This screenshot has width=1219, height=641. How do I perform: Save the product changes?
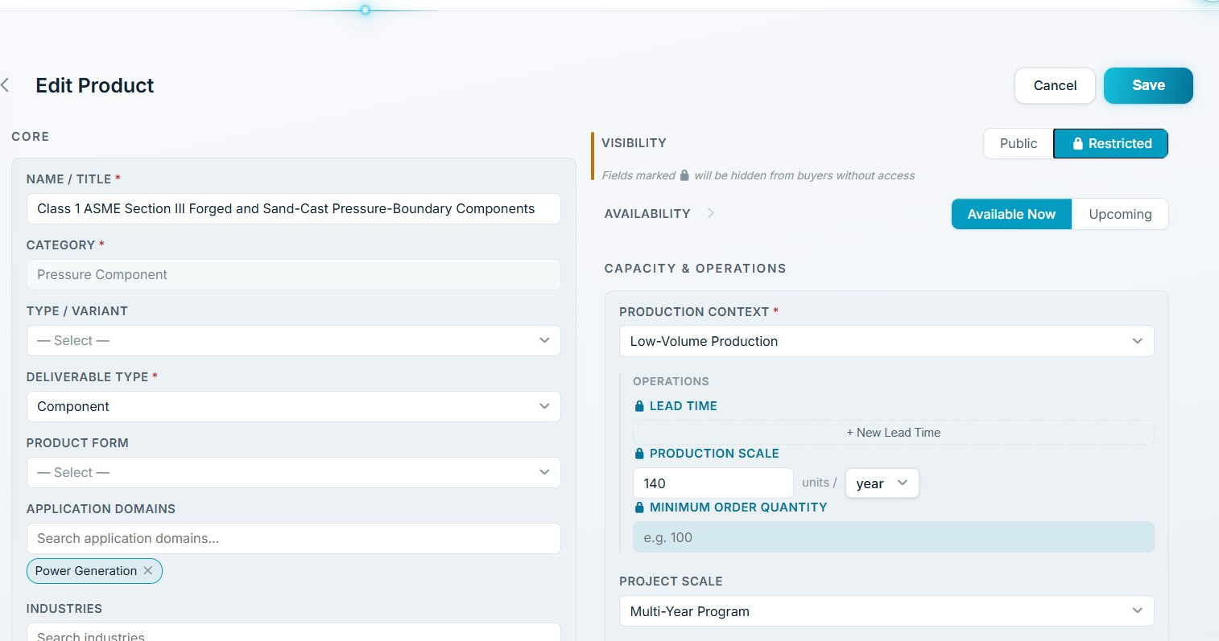pyautogui.click(x=1148, y=85)
